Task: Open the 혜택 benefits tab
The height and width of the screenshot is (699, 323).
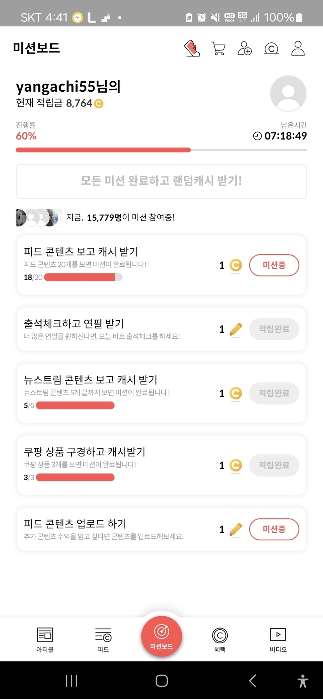Action: (220, 640)
